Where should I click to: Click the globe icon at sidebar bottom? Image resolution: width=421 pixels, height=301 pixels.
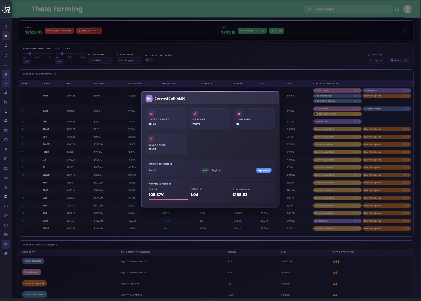point(6,254)
